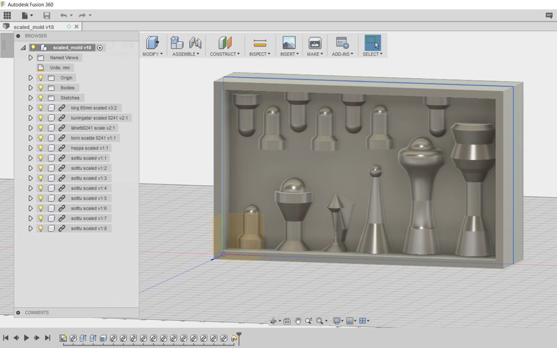This screenshot has height=348, width=557.
Task: Expand the Bodies folder
Action: pyautogui.click(x=30, y=88)
